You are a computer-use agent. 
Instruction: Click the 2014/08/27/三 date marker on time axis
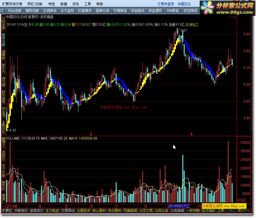(x=179, y=206)
